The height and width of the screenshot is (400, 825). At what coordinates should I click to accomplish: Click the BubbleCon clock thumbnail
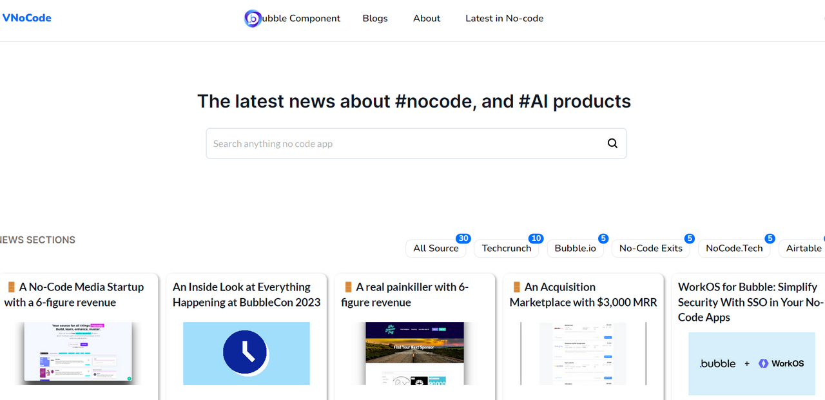coord(246,353)
